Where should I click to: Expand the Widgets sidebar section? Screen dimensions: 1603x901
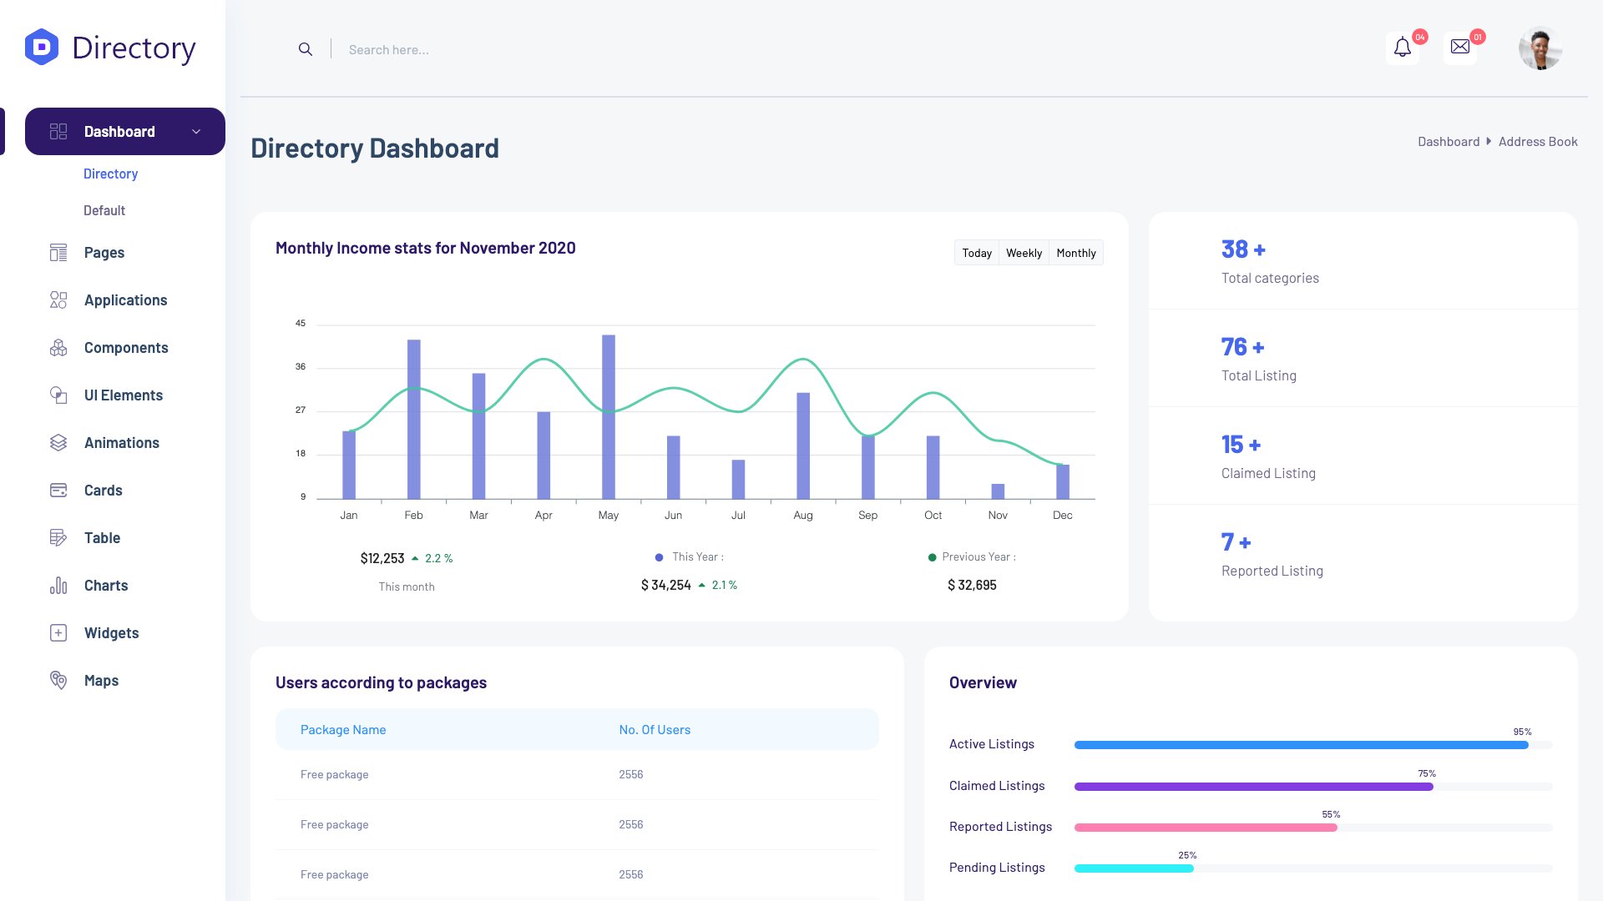point(111,632)
